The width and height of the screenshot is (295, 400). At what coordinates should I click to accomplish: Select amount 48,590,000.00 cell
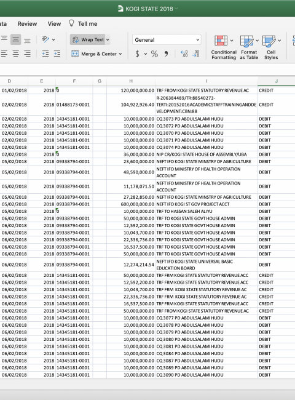(131, 172)
